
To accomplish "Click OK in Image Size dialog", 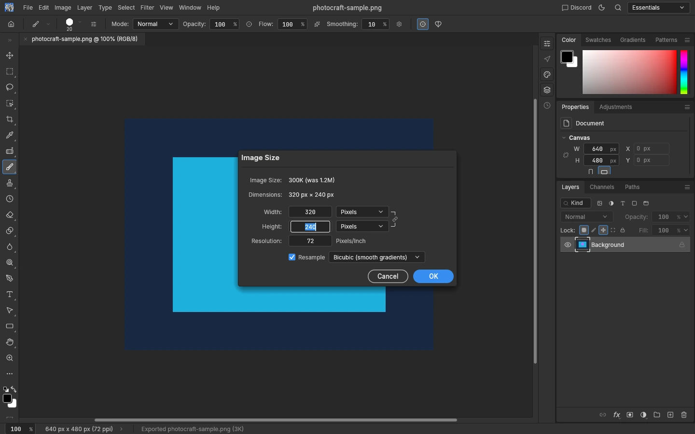I will click(433, 276).
